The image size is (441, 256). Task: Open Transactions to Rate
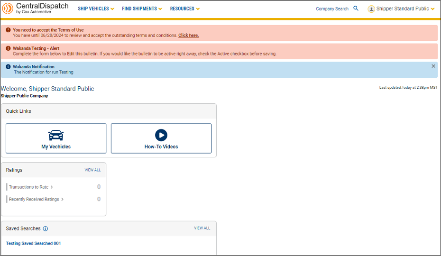(x=30, y=187)
